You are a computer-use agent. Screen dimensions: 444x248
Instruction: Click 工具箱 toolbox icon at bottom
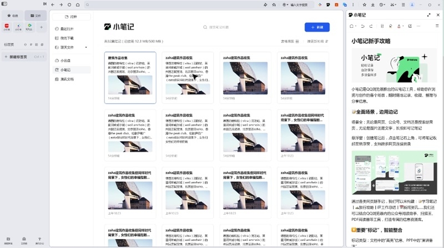(24, 241)
